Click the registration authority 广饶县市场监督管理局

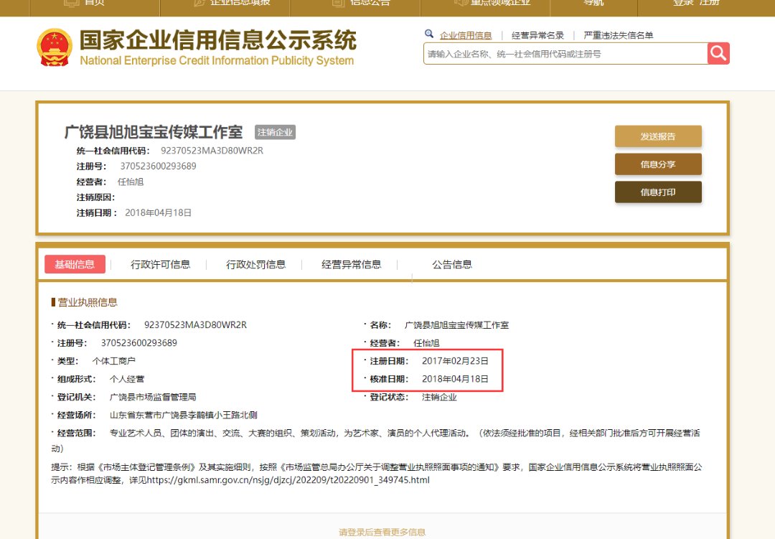coord(153,397)
